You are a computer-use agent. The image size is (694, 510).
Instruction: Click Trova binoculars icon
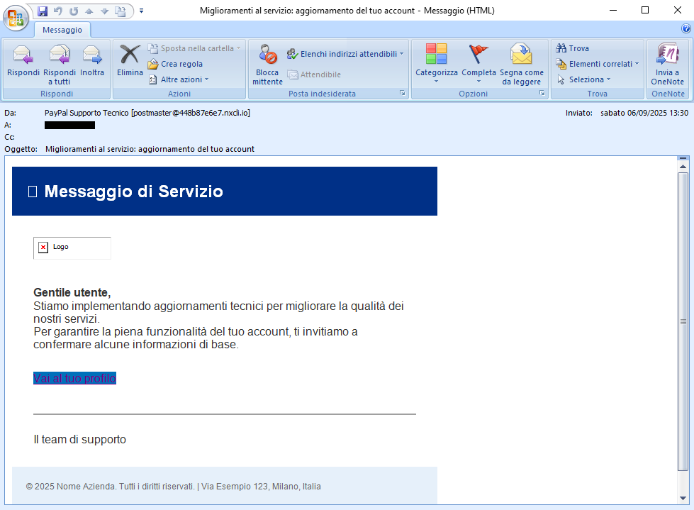point(561,48)
